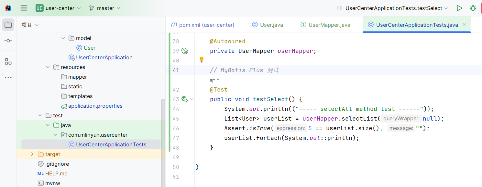The image size is (482, 187).
Task: Click the green Run button
Action: (459, 8)
